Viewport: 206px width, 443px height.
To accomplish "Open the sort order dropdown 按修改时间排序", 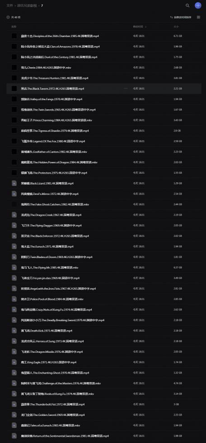I will point(181,17).
